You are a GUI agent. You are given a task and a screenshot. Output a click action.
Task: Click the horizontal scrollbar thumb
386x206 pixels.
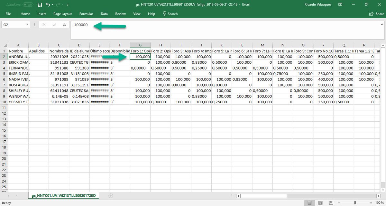tap(263, 196)
